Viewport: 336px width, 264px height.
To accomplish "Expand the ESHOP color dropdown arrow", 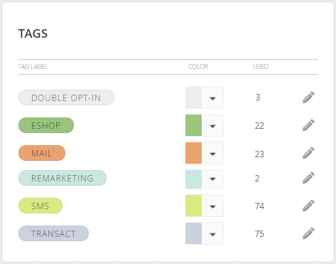I will click(212, 125).
